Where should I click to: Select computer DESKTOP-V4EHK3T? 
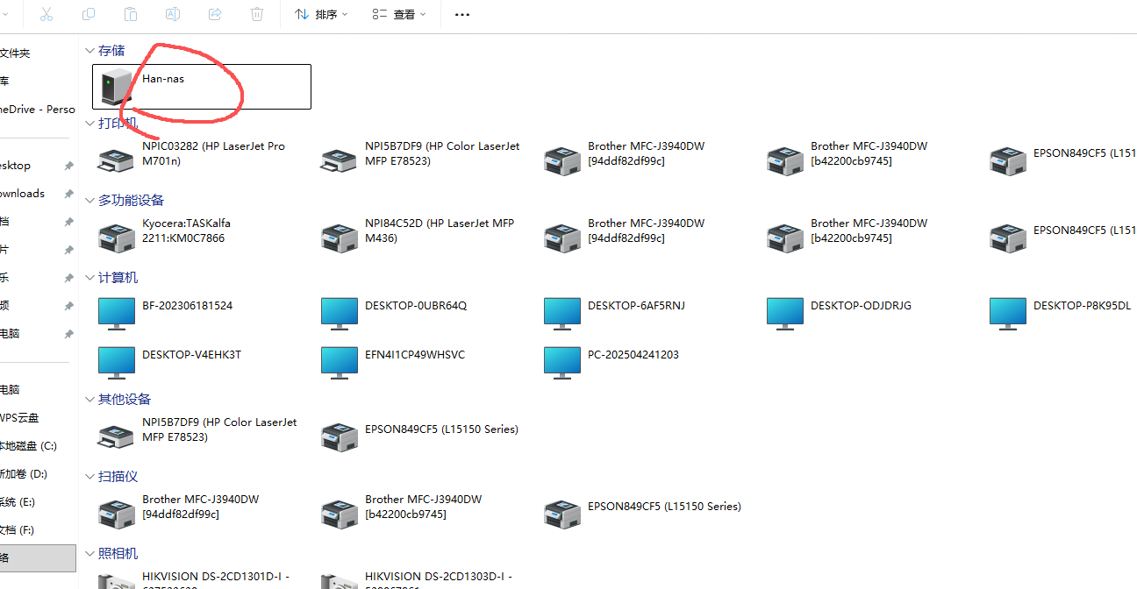pyautogui.click(x=202, y=362)
